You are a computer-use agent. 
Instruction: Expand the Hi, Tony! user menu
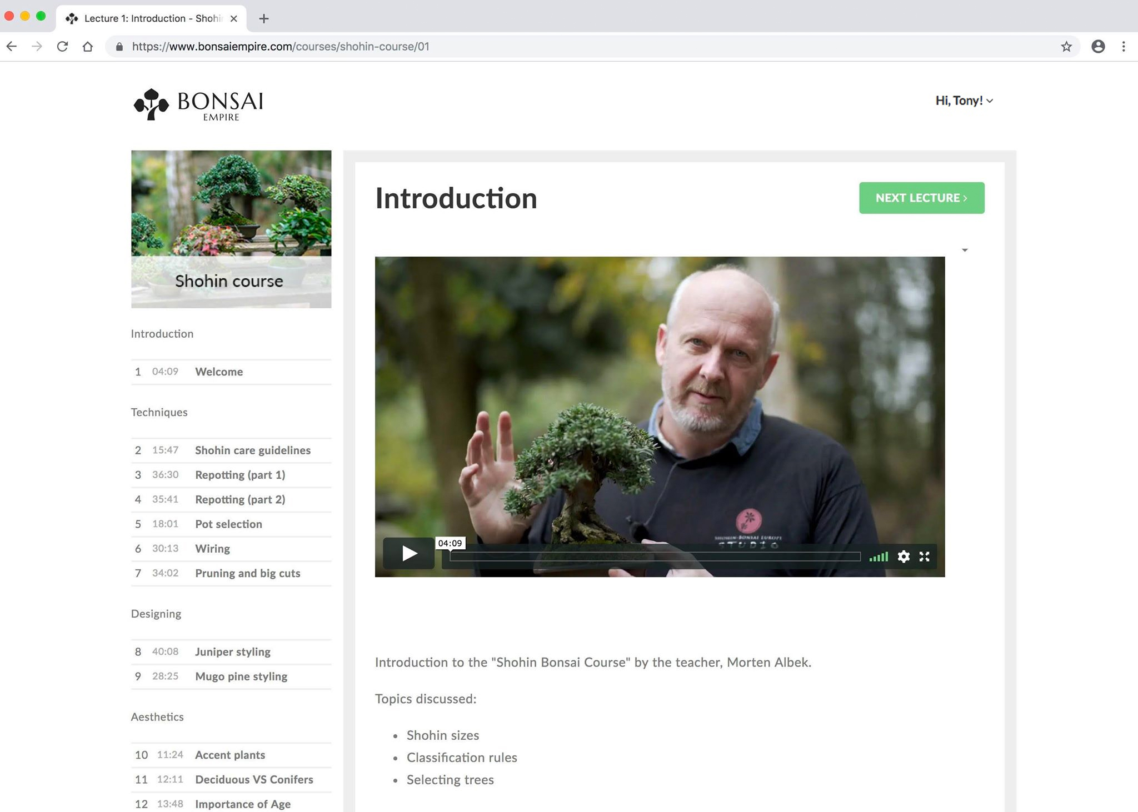964,101
